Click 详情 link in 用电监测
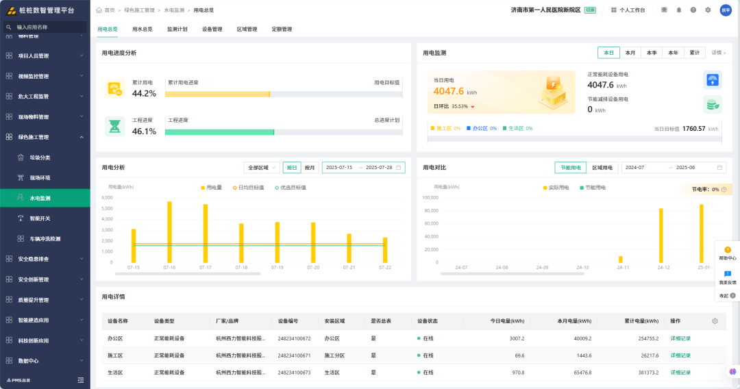Screen dimensions: 740x389 [718, 53]
